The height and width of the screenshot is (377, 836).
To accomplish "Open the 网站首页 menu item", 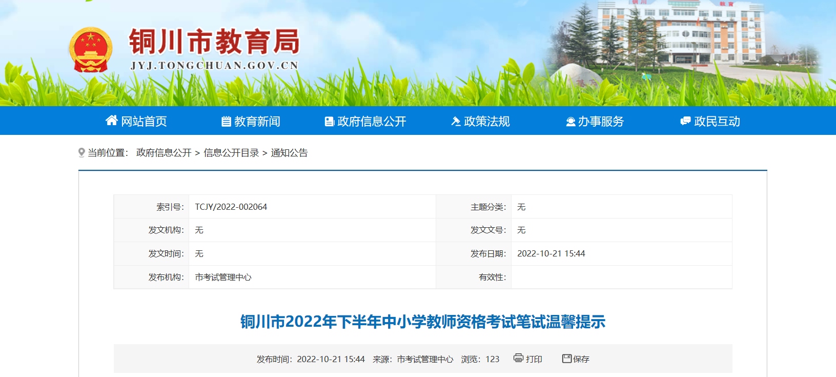I will point(144,122).
